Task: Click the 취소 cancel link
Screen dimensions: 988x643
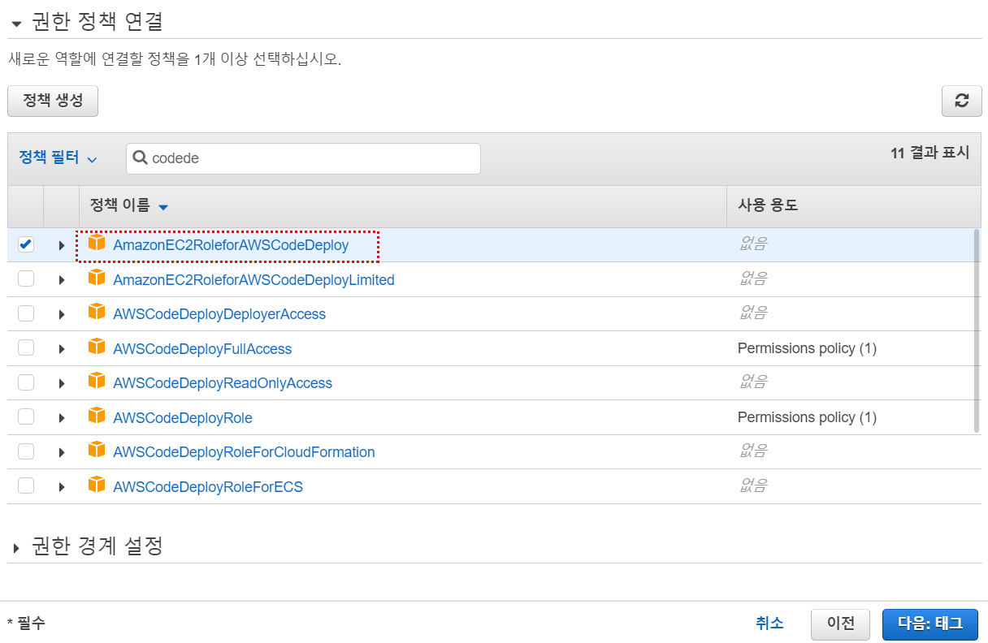Action: click(769, 624)
